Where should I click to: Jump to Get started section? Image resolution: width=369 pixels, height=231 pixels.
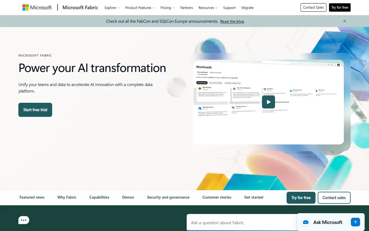point(254,197)
